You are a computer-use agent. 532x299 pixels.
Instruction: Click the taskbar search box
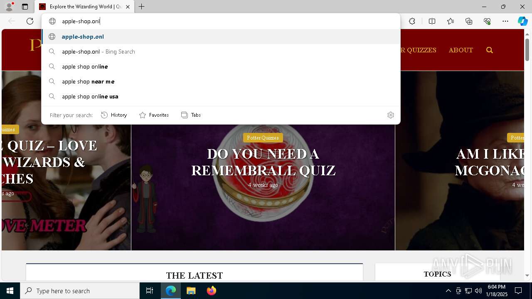(x=80, y=291)
